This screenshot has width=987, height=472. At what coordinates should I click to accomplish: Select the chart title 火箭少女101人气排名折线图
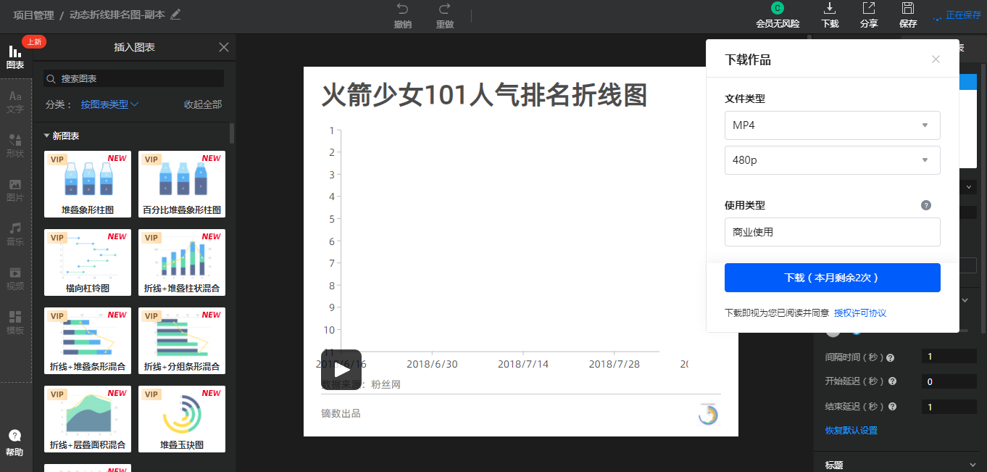pos(484,96)
